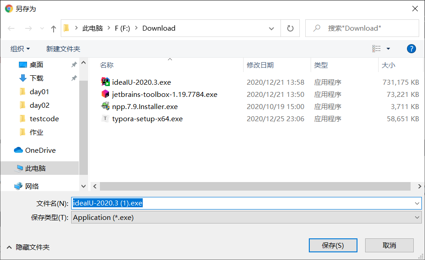Click the 文件名 filename input field
Image resolution: width=425 pixels, height=260 pixels.
pos(246,203)
